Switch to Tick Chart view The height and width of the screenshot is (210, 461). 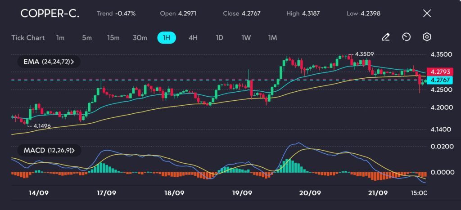point(28,38)
